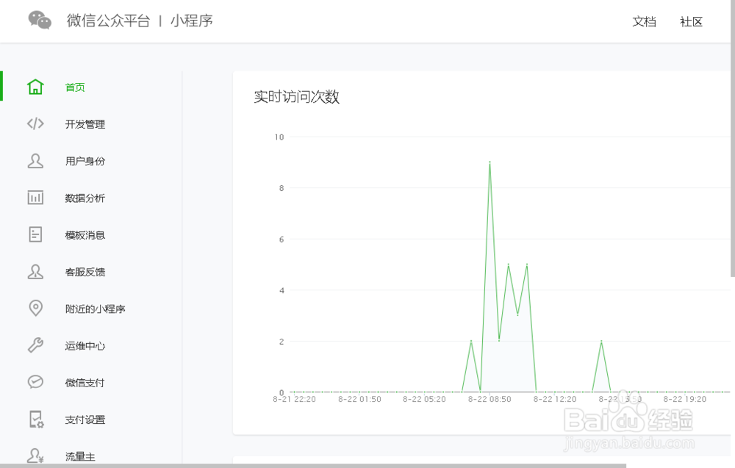Open 微信支付 menu entry
This screenshot has height=468, width=735.
click(x=85, y=383)
